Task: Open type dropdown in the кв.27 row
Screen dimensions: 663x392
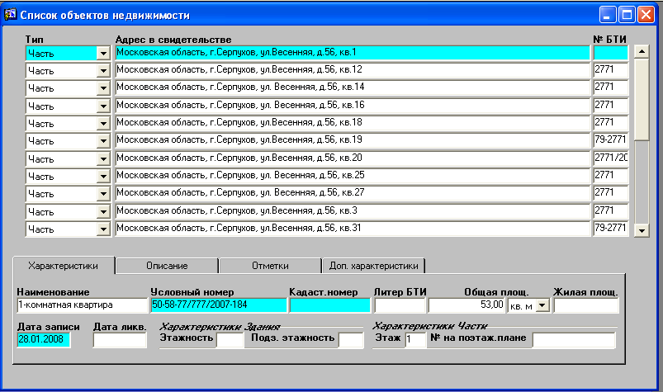Action: coord(103,194)
